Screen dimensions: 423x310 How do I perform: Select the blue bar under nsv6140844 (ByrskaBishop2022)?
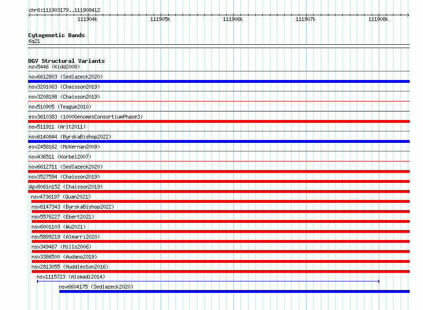point(219,141)
